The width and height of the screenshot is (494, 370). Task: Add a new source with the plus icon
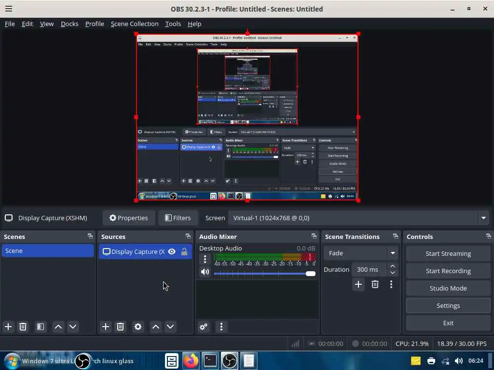106,327
